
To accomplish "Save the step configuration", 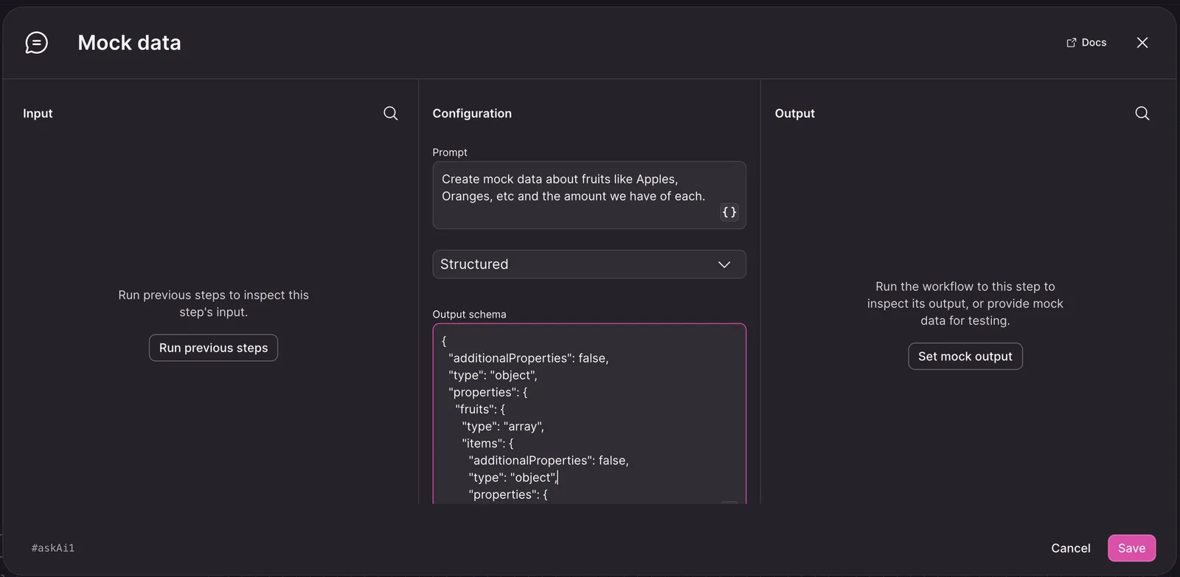I will 1132,548.
